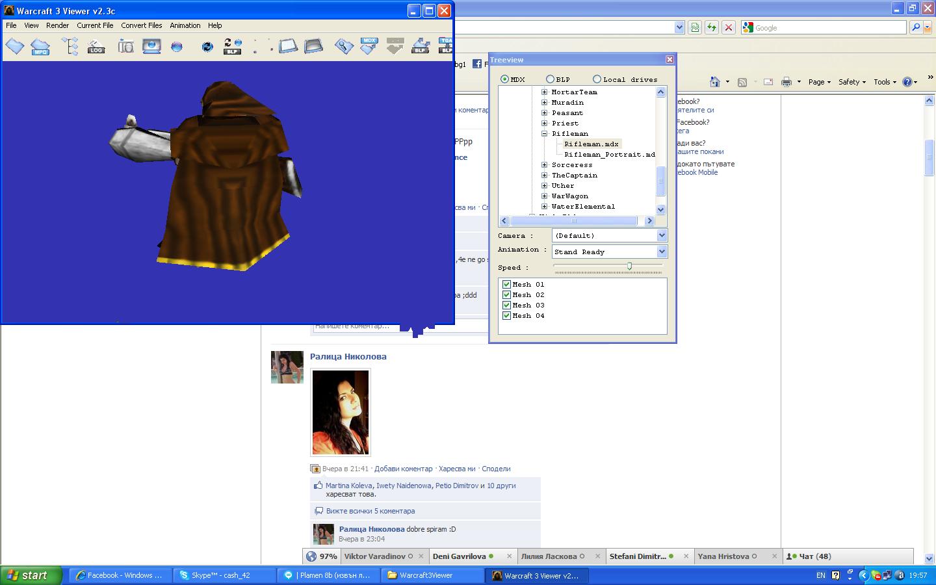Image resolution: width=936 pixels, height=585 pixels.
Task: Click Internet Explorer's red X stop button
Action: [x=729, y=27]
